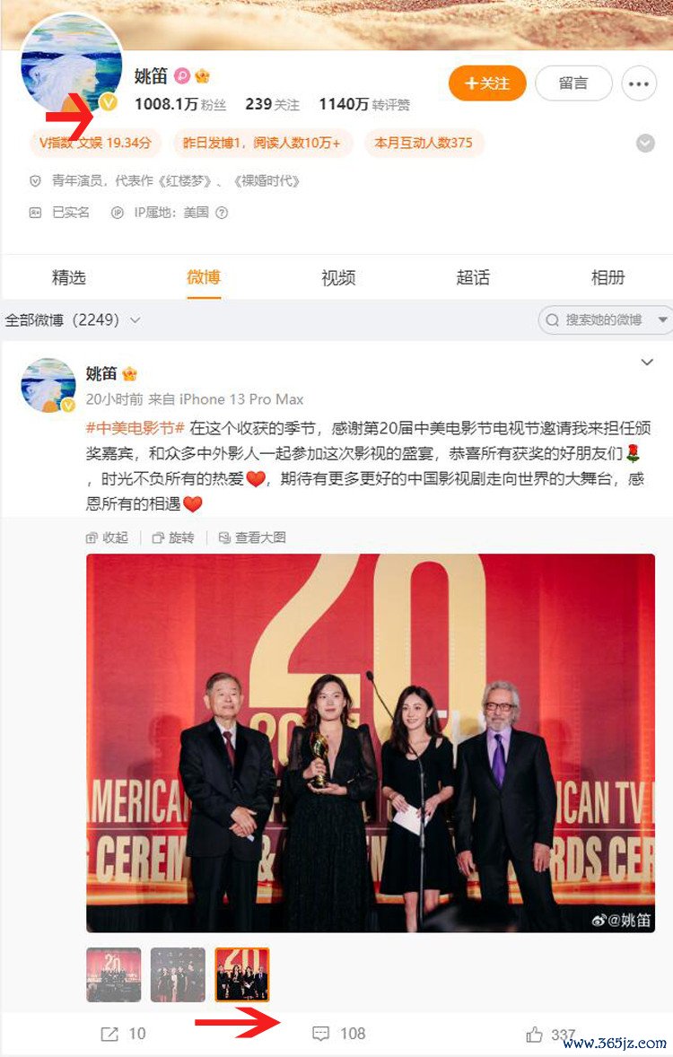Open the 全部微博 (2249) filter dropdown
This screenshot has width=673, height=1057.
click(x=73, y=319)
